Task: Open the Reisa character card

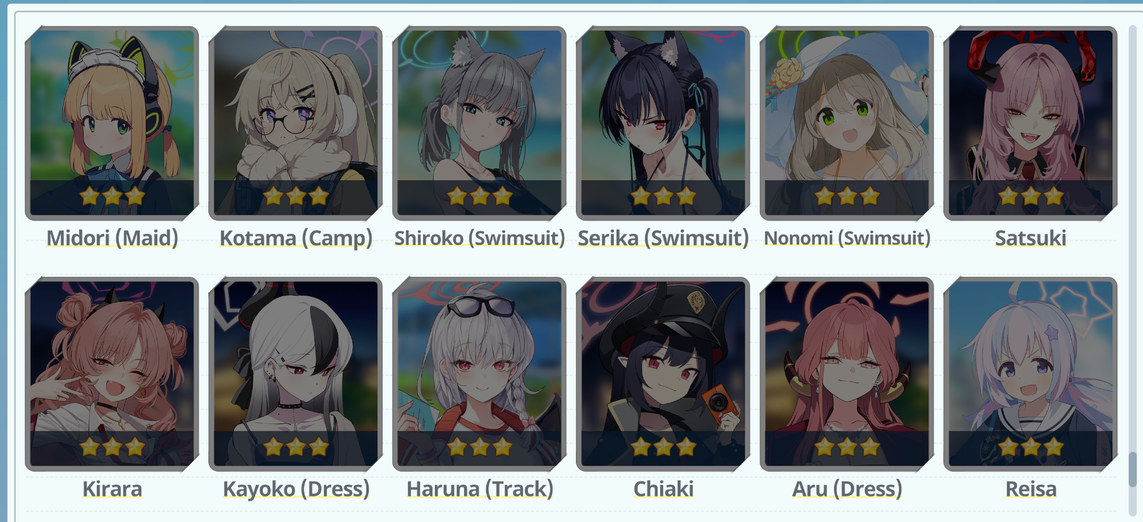Action: click(1031, 374)
